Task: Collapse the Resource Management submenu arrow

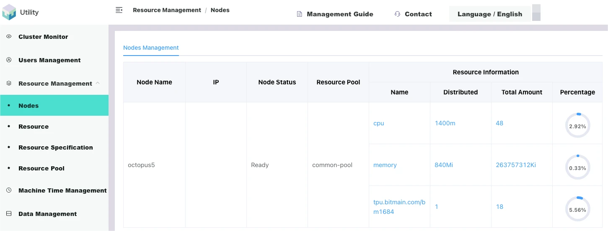Action: (98, 83)
